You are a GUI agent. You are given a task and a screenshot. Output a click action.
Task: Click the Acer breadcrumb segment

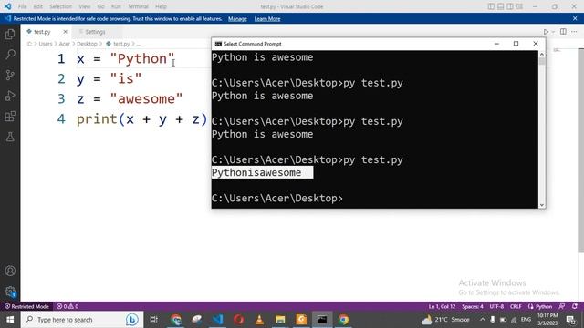[64, 44]
